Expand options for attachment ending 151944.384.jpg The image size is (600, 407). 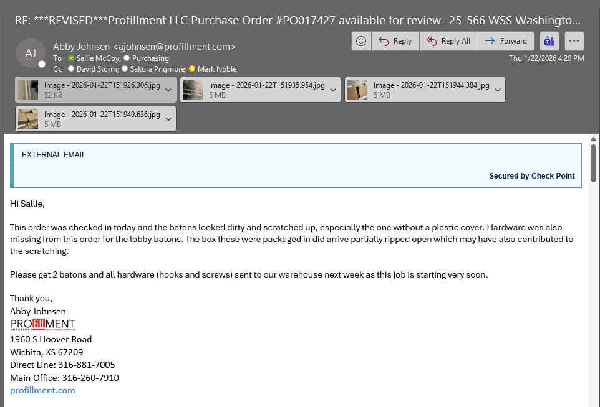coord(498,90)
